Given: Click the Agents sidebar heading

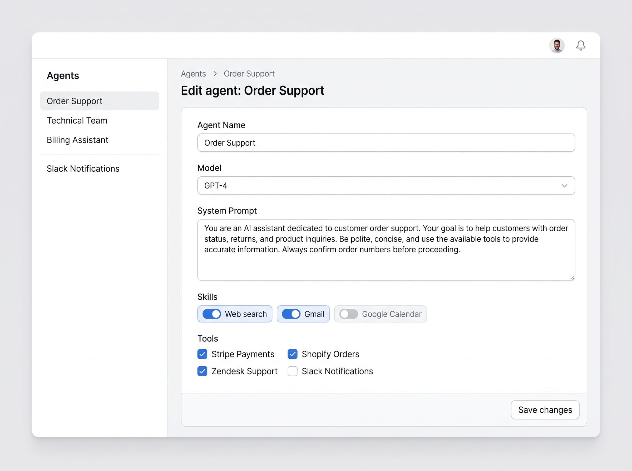Looking at the screenshot, I should tap(63, 75).
